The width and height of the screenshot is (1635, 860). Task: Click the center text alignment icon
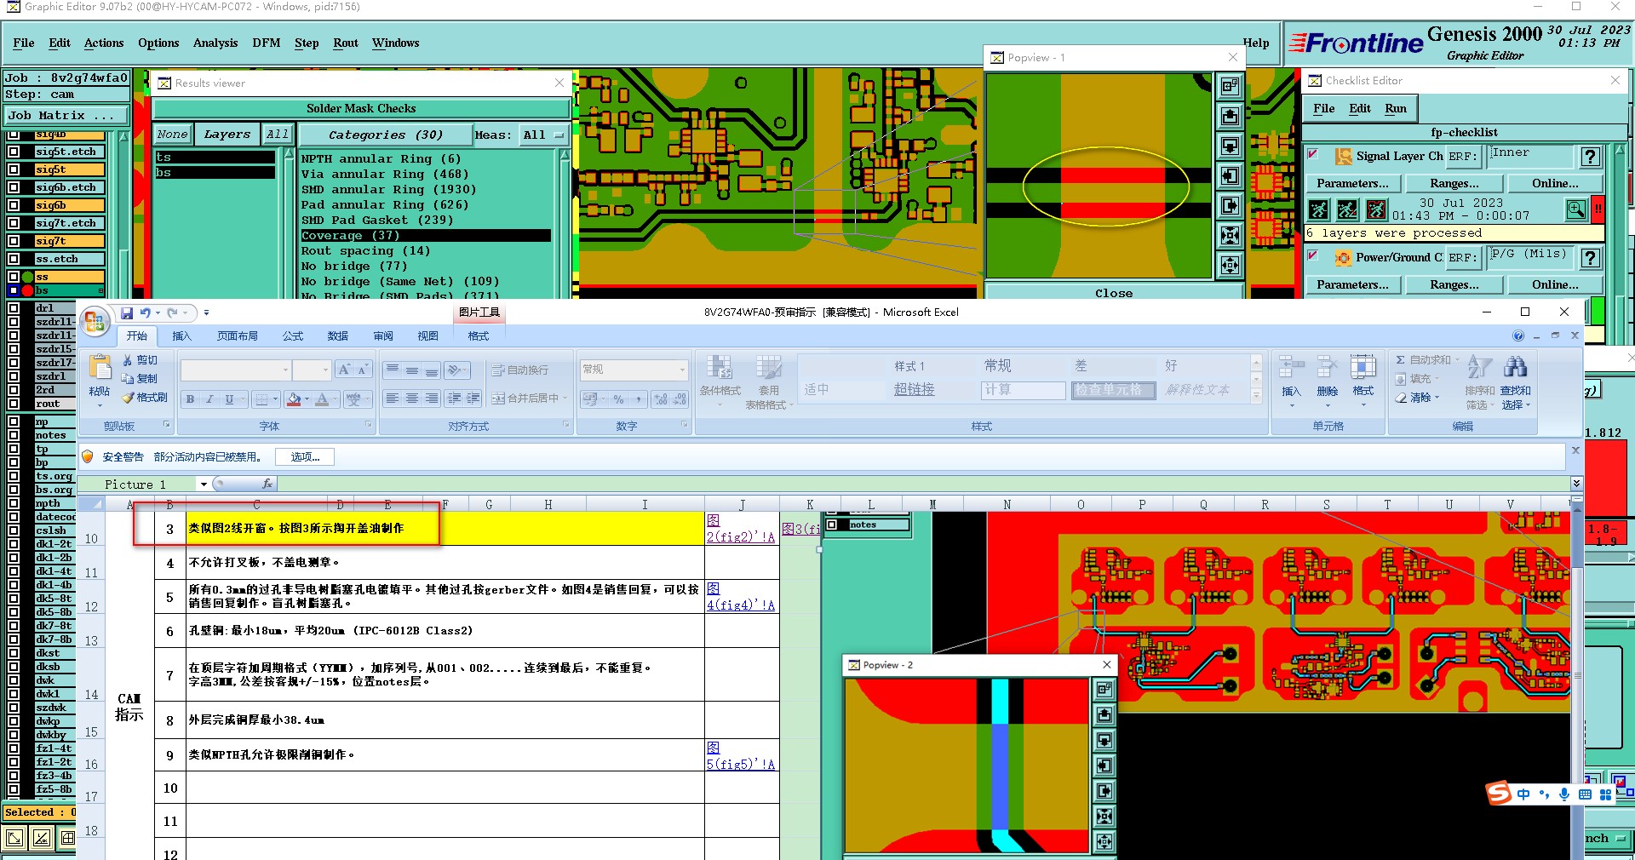412,398
